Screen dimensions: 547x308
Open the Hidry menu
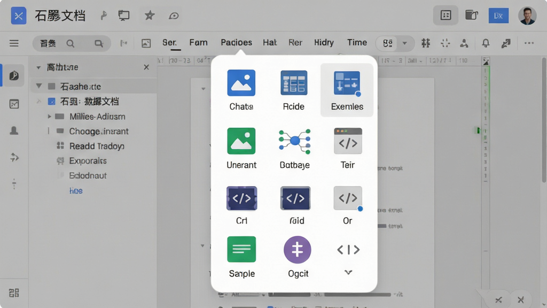tap(324, 43)
